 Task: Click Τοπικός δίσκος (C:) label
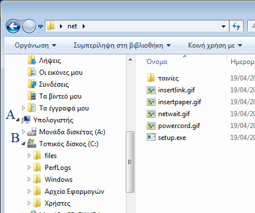coord(69,144)
